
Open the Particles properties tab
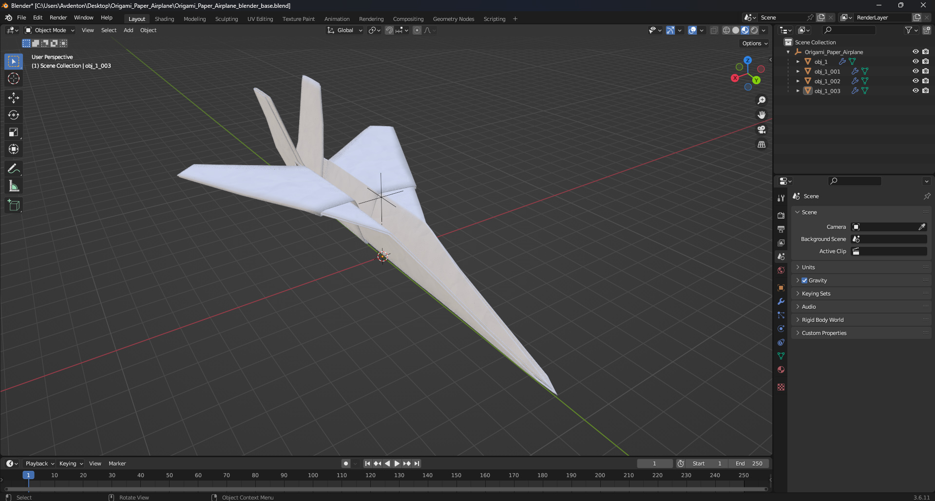(x=781, y=315)
